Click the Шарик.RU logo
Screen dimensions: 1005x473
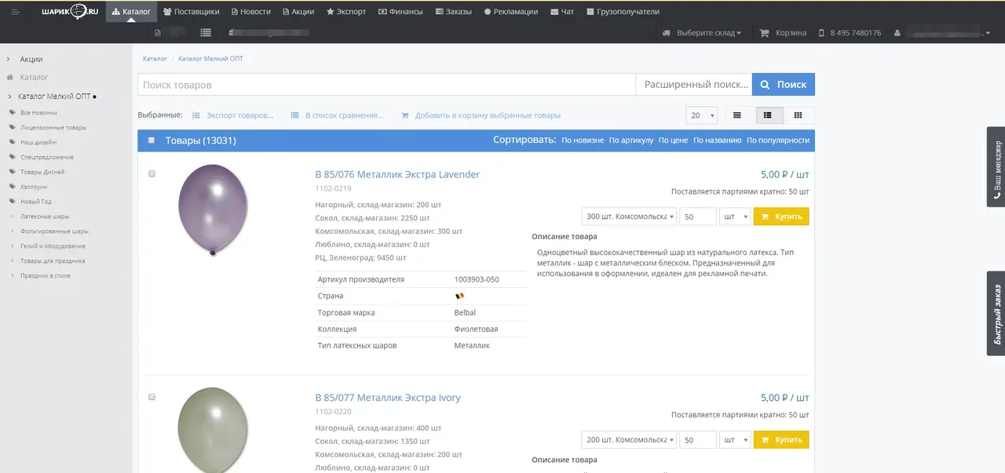tap(69, 12)
